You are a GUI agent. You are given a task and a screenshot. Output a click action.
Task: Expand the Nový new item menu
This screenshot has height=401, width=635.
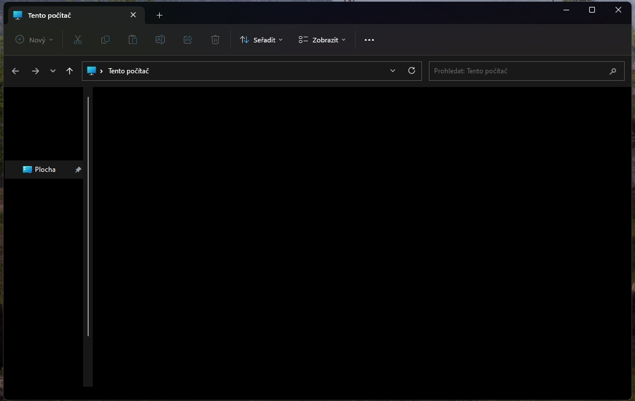(34, 40)
